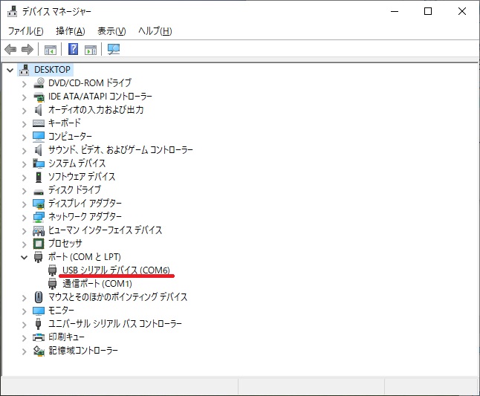This screenshot has width=480, height=396.
Task: Open the ファイル(F) menu
Action: (26, 31)
